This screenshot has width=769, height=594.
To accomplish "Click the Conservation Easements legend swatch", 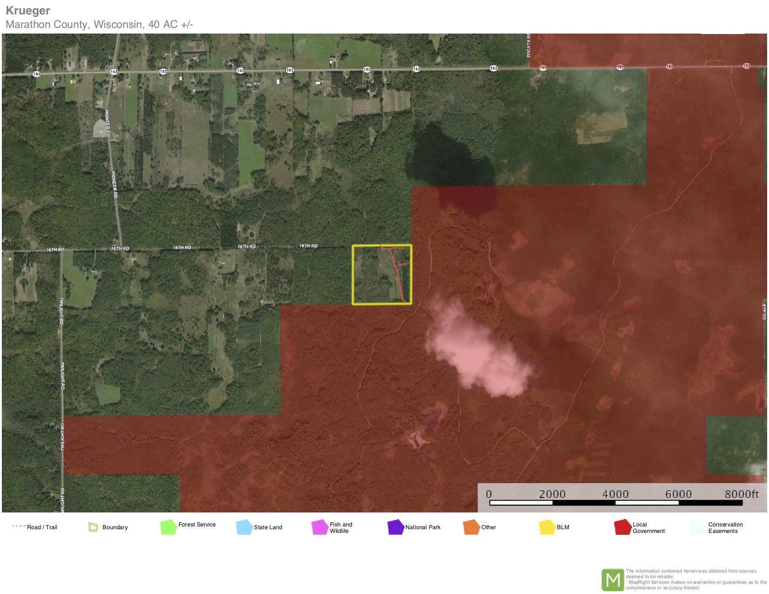I will (698, 527).
